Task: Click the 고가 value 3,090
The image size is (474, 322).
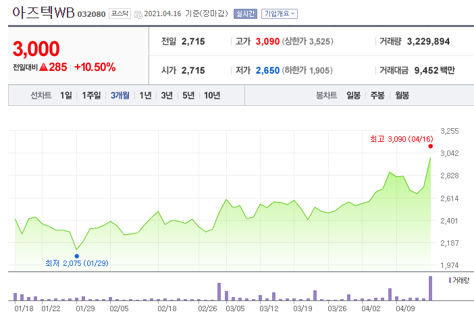Action: [267, 41]
